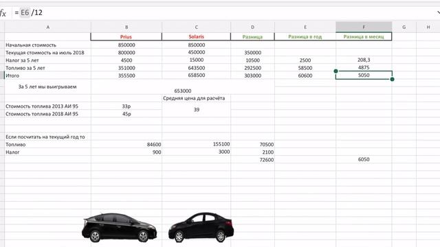The image size is (440, 247).
Task: Select the black Prius hatchback image
Action: [119, 227]
